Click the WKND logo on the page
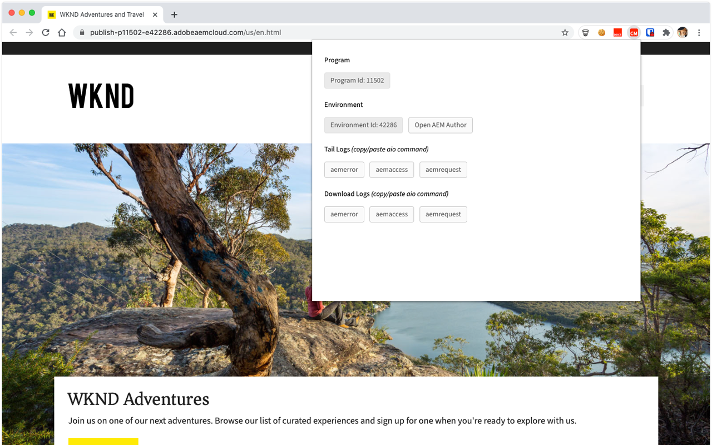The height and width of the screenshot is (445, 712). 101,96
